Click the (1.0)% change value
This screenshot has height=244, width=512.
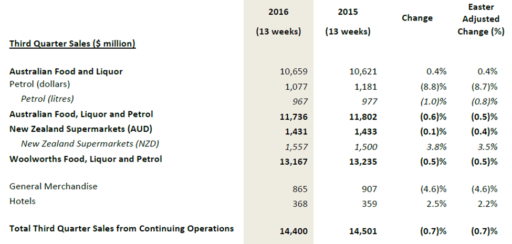(x=433, y=101)
